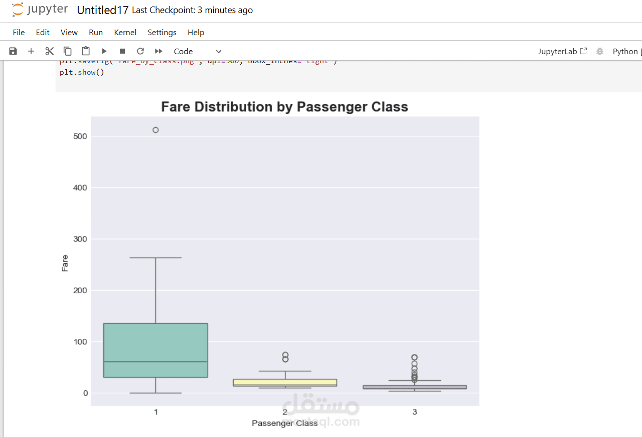Insert a new cell below with plus icon
This screenshot has width=642, height=437.
pyautogui.click(x=31, y=51)
